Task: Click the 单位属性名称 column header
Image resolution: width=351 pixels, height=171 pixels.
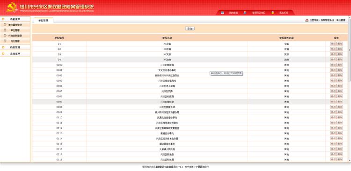Action: click(286, 38)
